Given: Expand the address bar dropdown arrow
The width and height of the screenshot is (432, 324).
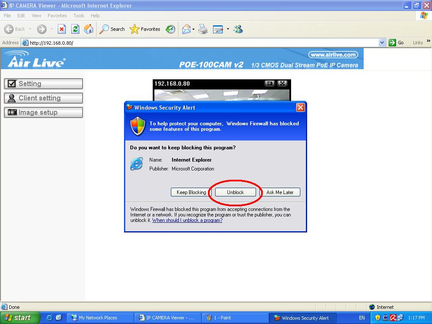Looking at the screenshot, I should [382, 43].
